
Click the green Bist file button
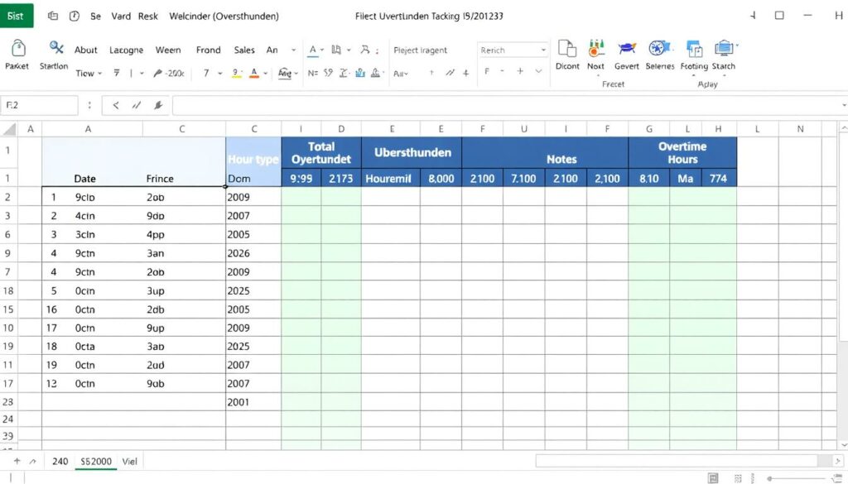pyautogui.click(x=17, y=15)
